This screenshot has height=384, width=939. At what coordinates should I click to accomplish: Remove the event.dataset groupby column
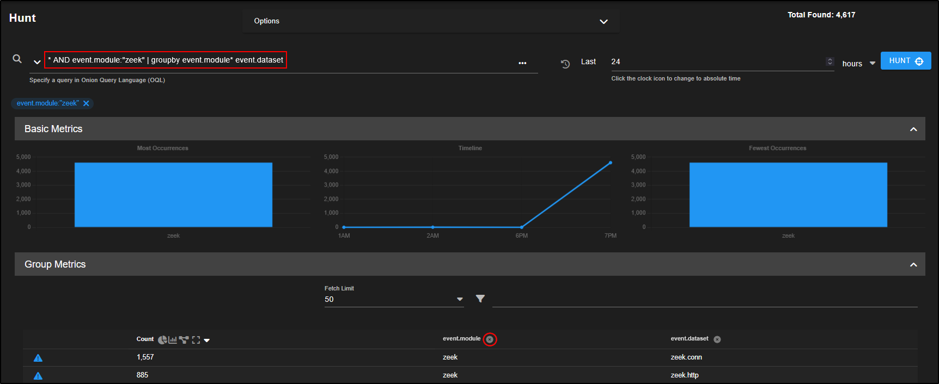coord(717,339)
